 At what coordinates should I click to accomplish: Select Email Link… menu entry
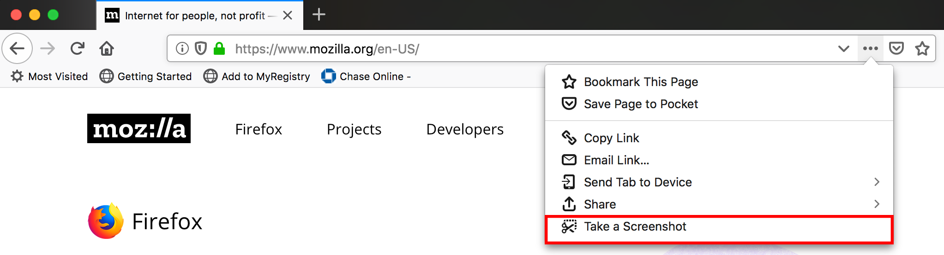(719, 160)
